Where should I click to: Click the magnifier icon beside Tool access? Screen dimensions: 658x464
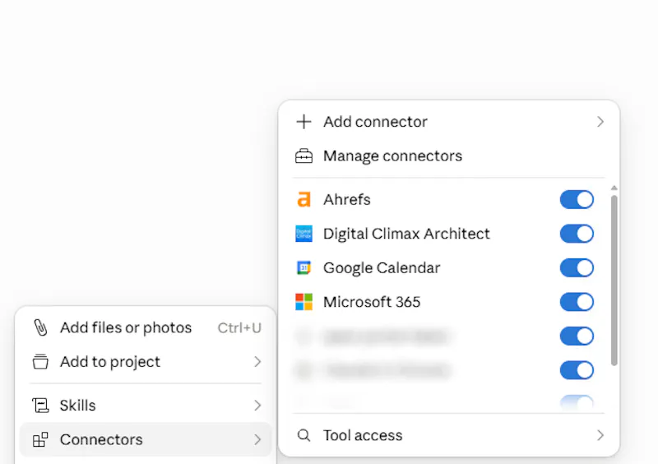click(x=304, y=435)
